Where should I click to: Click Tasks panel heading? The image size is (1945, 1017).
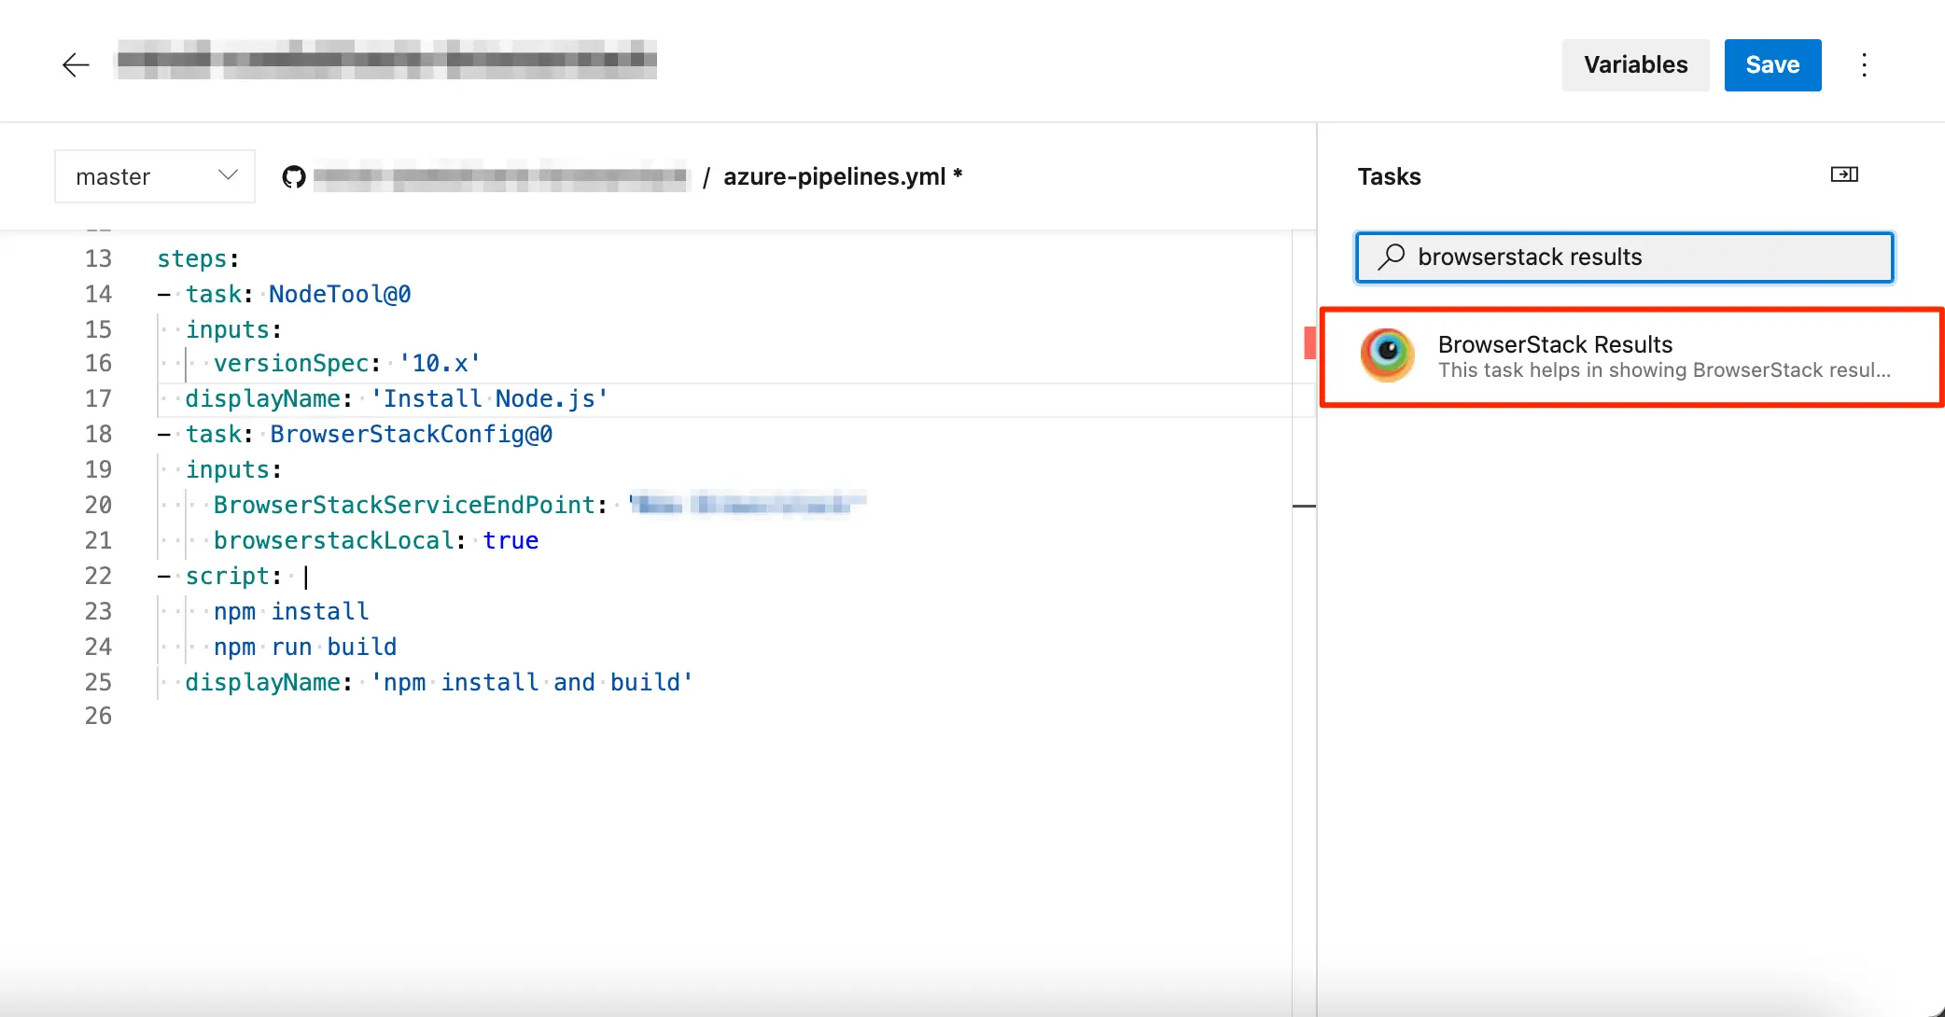tap(1389, 176)
